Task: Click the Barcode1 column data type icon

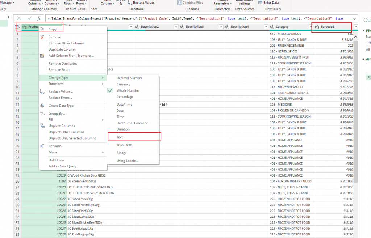Action: [317, 27]
